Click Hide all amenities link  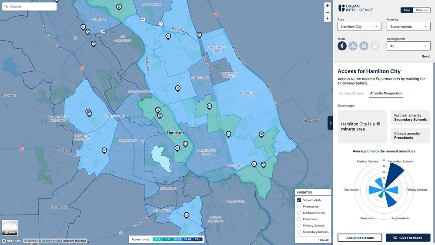click(x=323, y=240)
